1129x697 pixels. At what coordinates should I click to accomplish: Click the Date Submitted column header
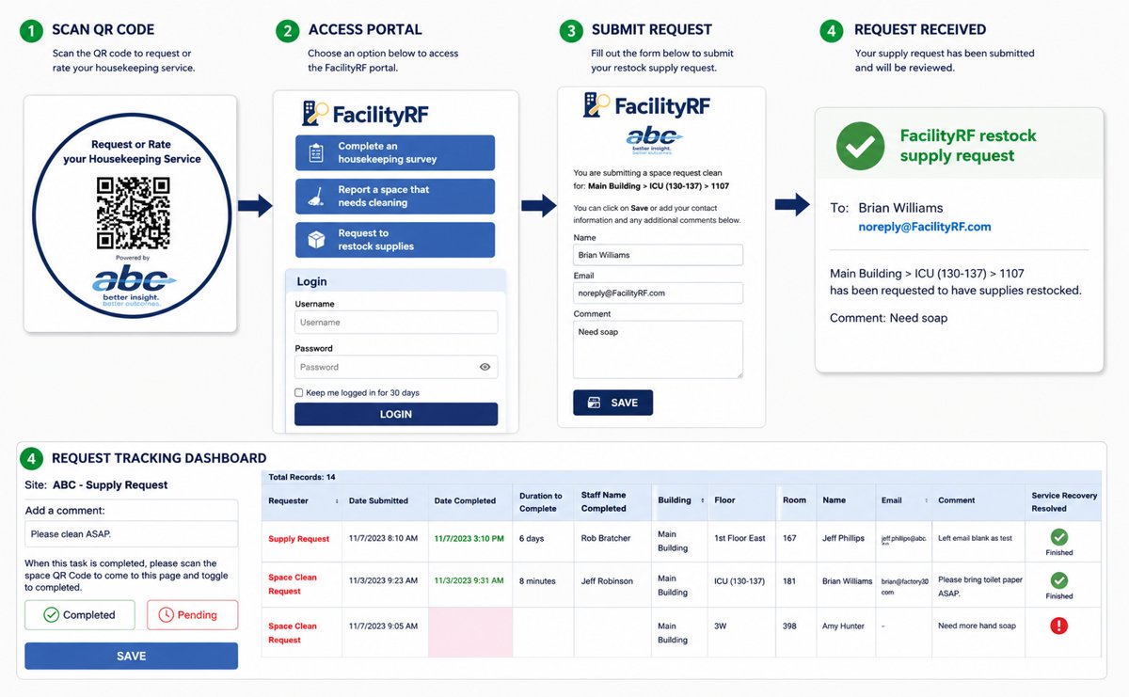[378, 501]
